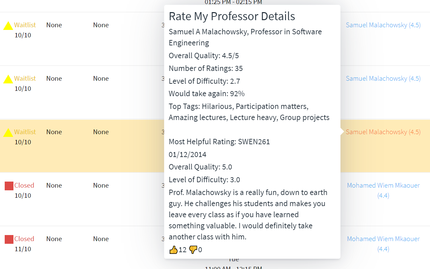Screen dimensions: 430x269
Task: Click the Tue day label at the bottom
Action: pyautogui.click(x=233, y=259)
